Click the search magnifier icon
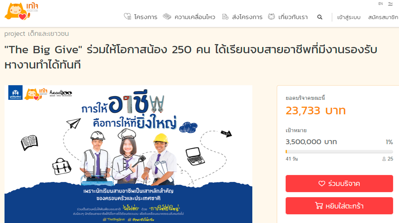The height and width of the screenshot is (223, 399). (320, 17)
